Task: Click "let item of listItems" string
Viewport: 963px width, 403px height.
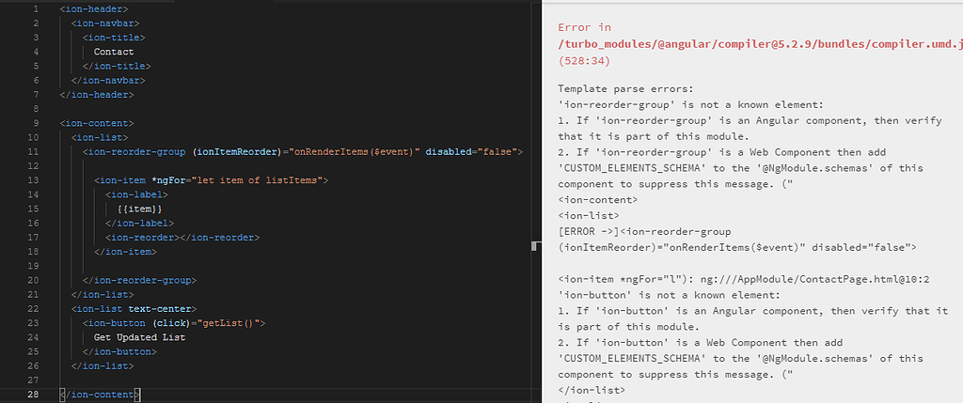Action: click(260, 180)
